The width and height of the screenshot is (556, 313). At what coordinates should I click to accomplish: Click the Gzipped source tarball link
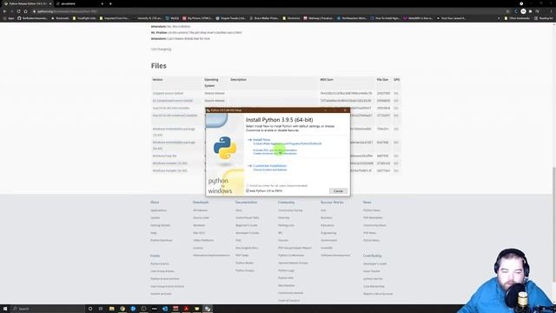pyautogui.click(x=168, y=93)
